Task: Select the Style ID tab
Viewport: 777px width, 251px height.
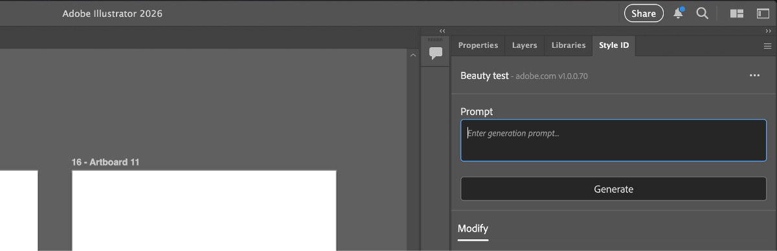Action: [614, 45]
